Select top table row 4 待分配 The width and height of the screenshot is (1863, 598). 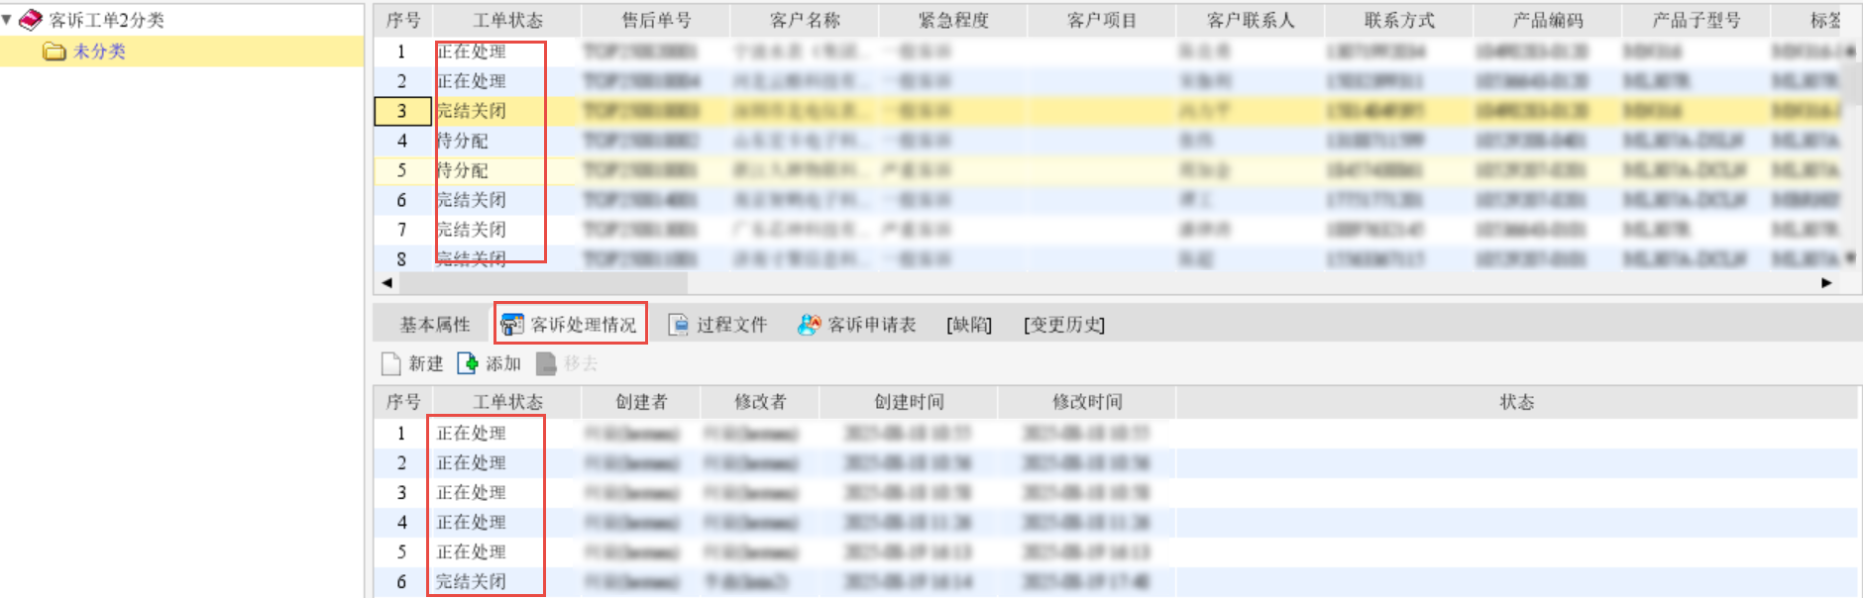[463, 141]
